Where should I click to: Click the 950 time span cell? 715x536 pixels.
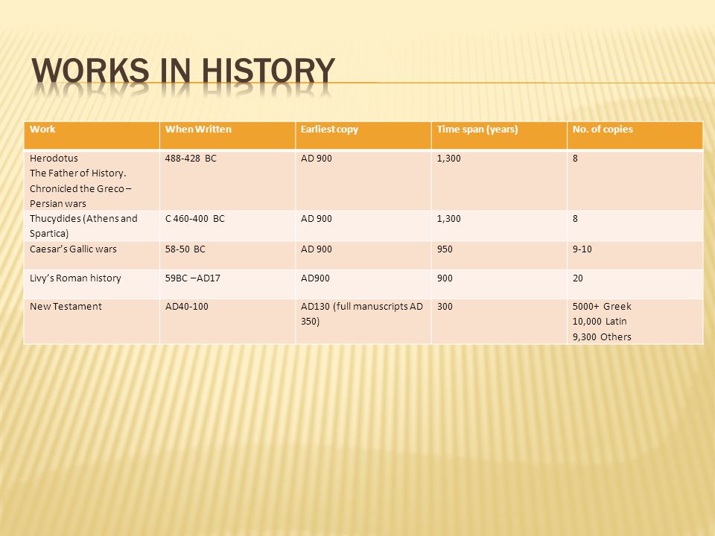tap(499, 255)
